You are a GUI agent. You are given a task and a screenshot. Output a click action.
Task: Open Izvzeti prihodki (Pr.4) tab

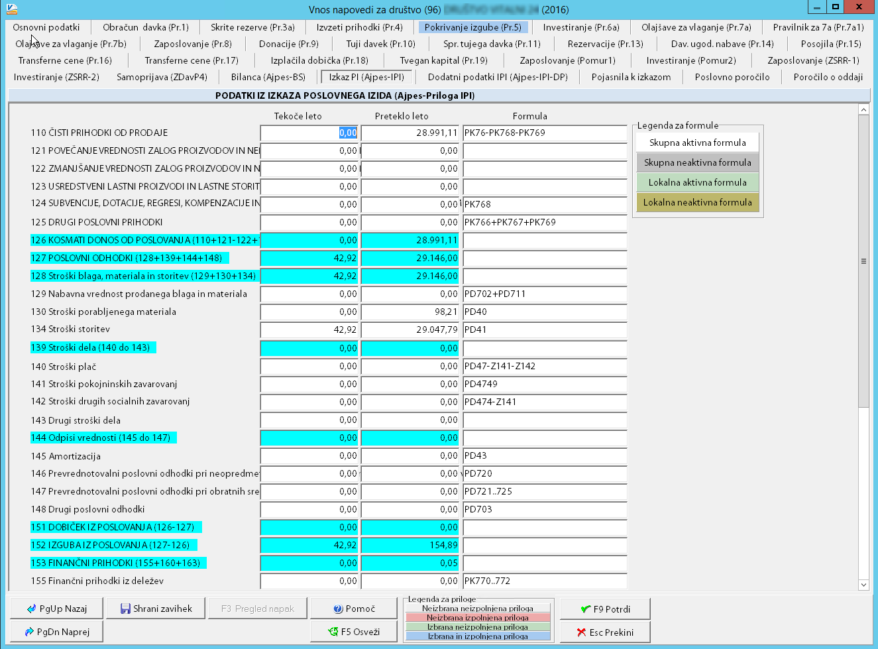coord(360,27)
